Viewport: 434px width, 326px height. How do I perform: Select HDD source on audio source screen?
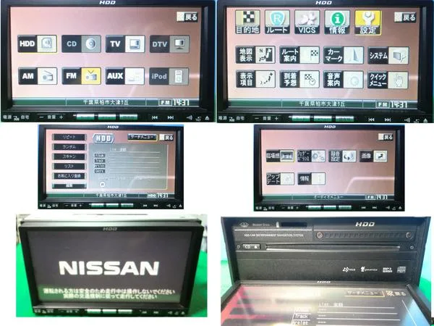(38, 43)
